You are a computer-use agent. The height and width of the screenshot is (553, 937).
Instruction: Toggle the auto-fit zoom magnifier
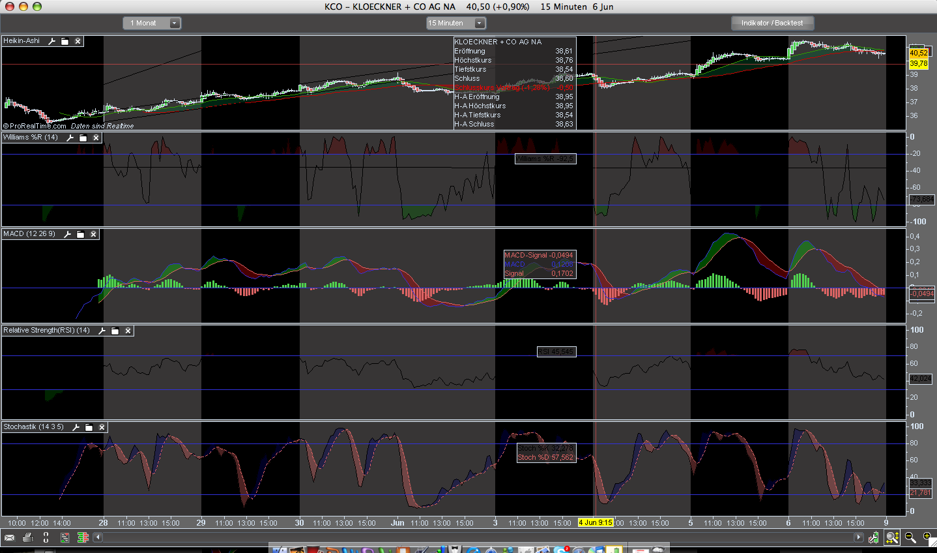click(x=891, y=537)
